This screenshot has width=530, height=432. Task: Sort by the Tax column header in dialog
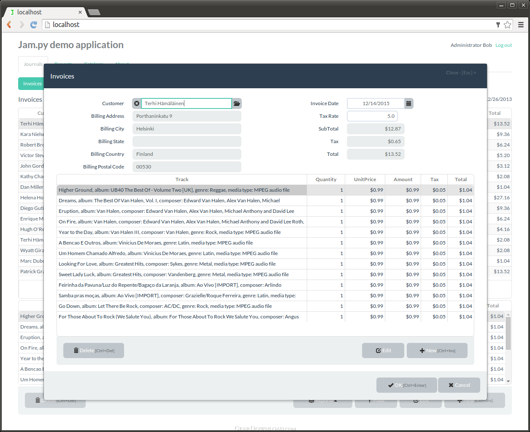pos(434,179)
